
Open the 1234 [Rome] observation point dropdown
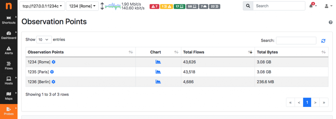click(x=82, y=6)
